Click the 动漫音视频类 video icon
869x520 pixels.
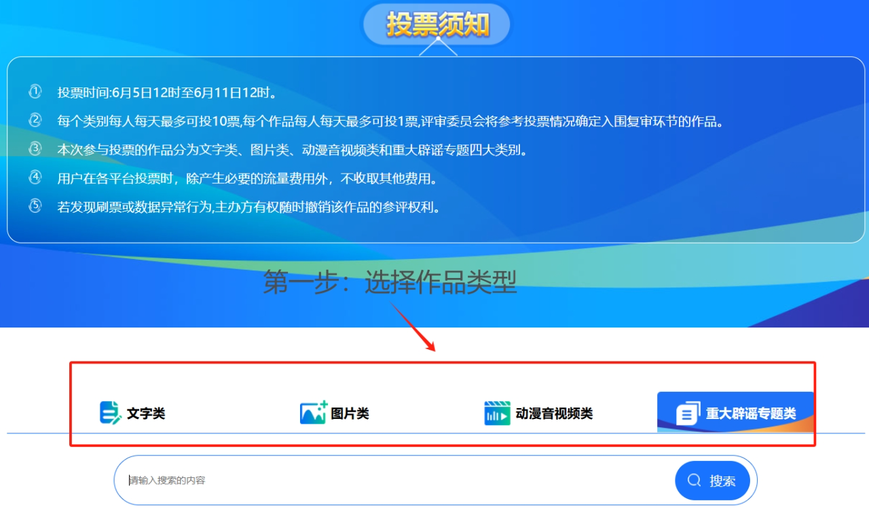497,413
